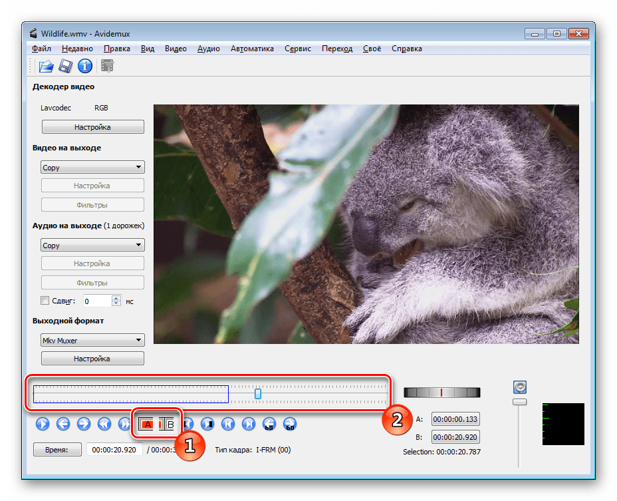Viewport: 617px width, 501px height.
Task: Open the Сервис menu
Action: (x=298, y=49)
